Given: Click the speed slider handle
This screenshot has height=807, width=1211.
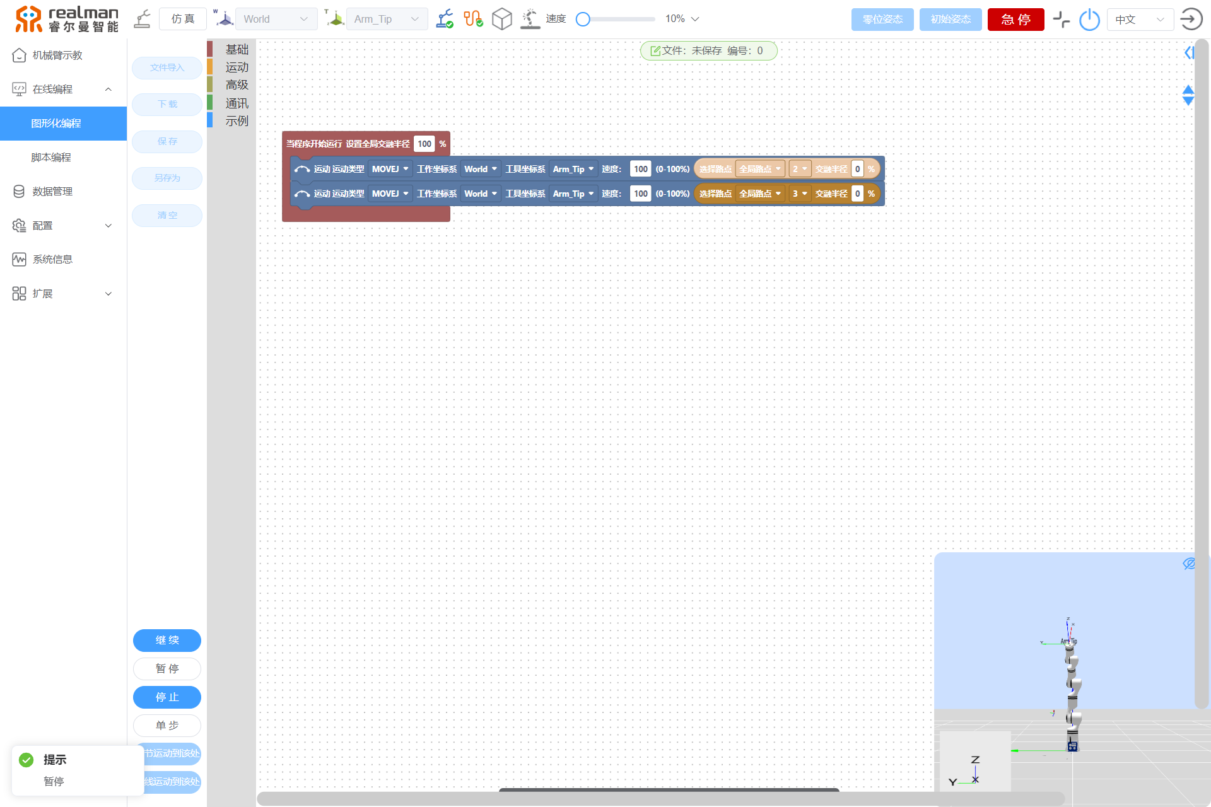Looking at the screenshot, I should 583,20.
